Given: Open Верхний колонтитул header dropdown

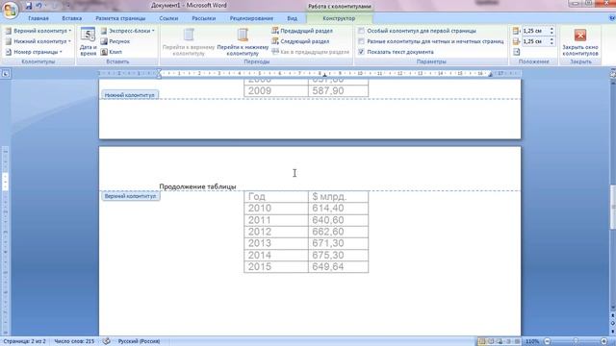Looking at the screenshot, I should 38,31.
